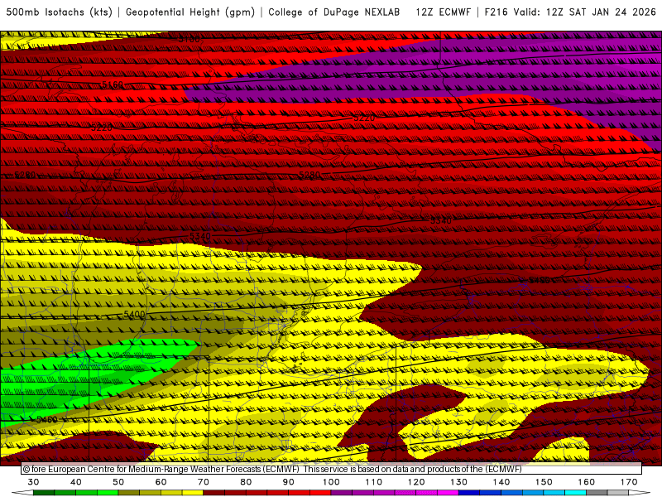
Task: Click the '50' color bar label
Action: tap(118, 482)
